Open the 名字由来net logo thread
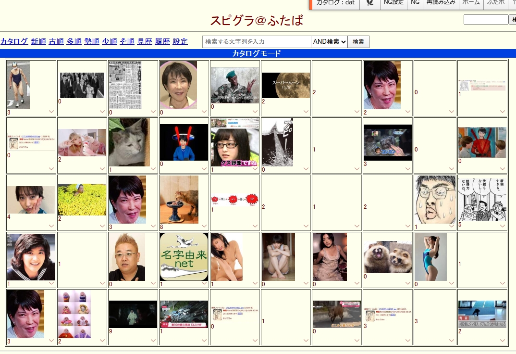Screen dimensions: 516x354 pyautogui.click(x=184, y=257)
